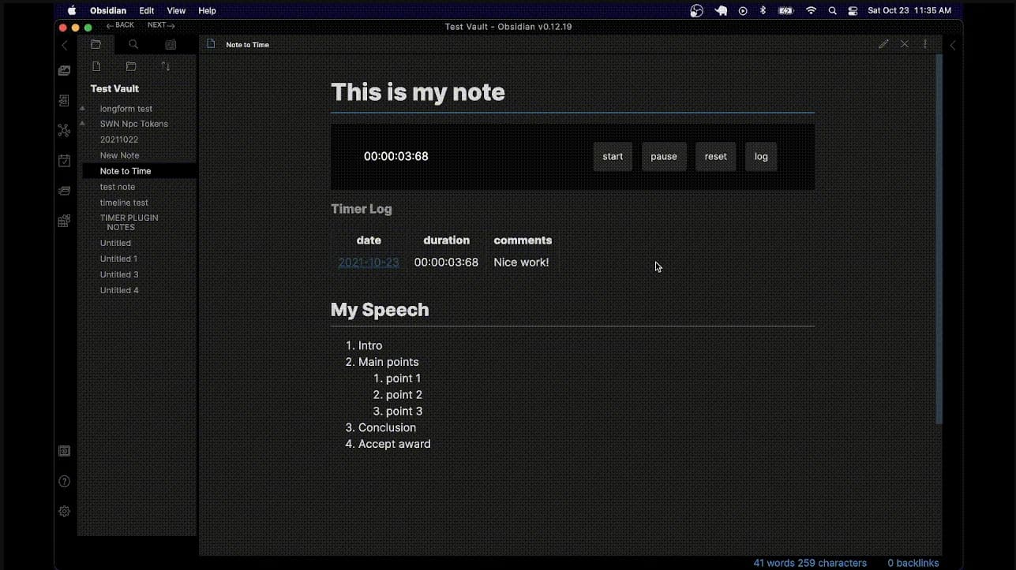Reset the timer

coord(716,156)
